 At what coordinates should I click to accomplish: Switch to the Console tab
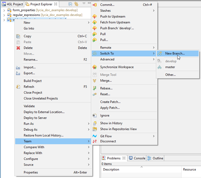tap(137, 158)
